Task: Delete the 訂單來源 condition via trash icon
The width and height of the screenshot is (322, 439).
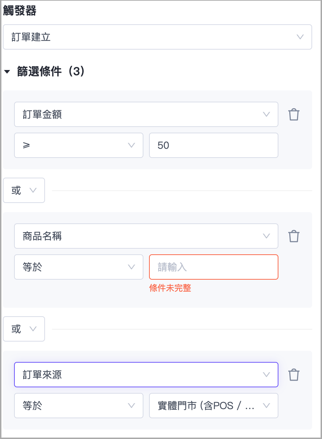Action: (294, 375)
